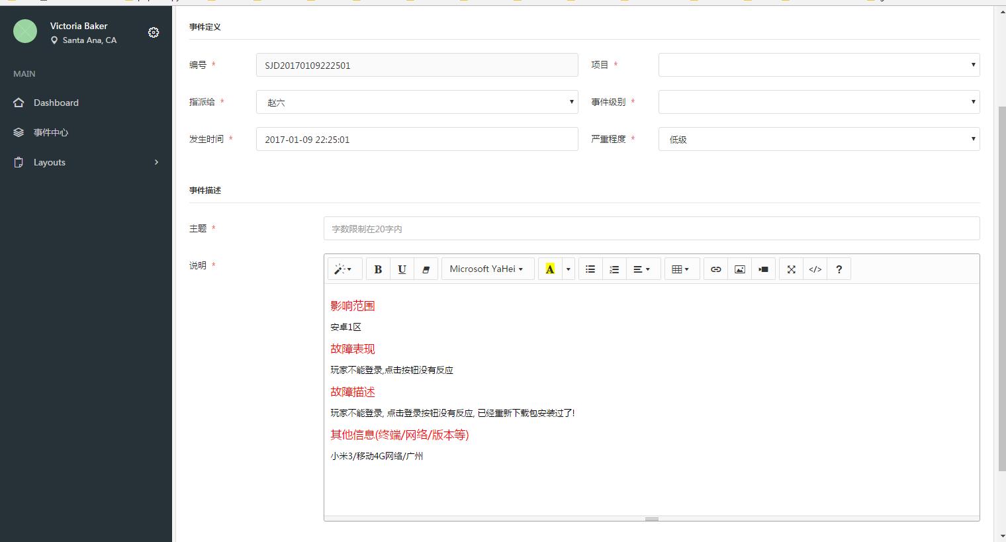The height and width of the screenshot is (542, 1006).
Task: Click the Victoria Baker user name
Action: (79, 26)
